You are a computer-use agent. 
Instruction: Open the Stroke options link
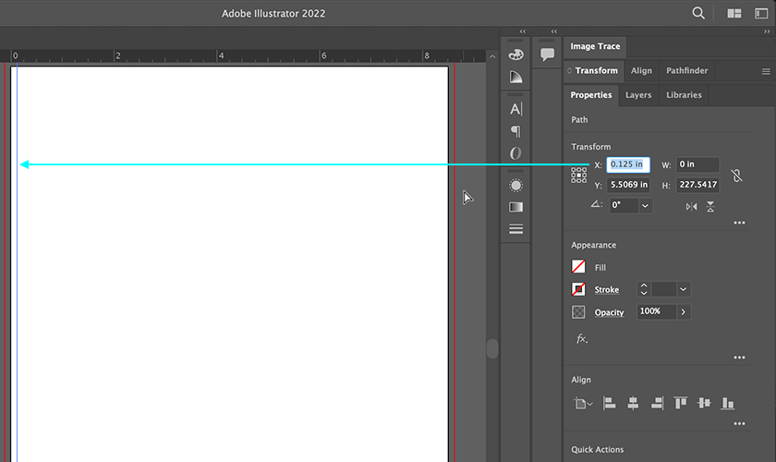[607, 290]
